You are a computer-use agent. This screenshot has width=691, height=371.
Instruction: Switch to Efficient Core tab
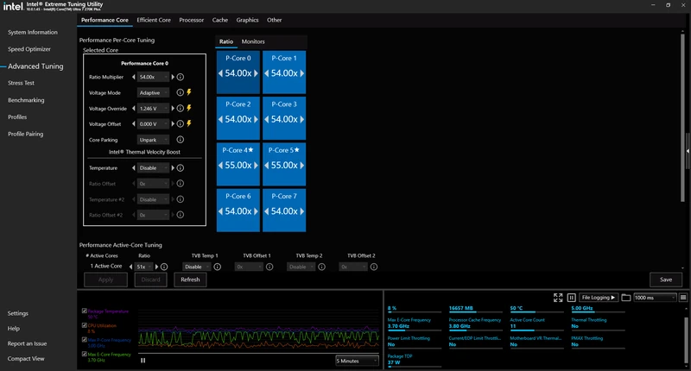(x=154, y=20)
